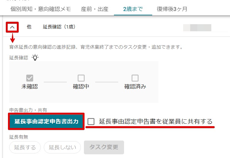The height and width of the screenshot is (158, 230).
Task: Click the 確認中 label text
Action: point(81,86)
